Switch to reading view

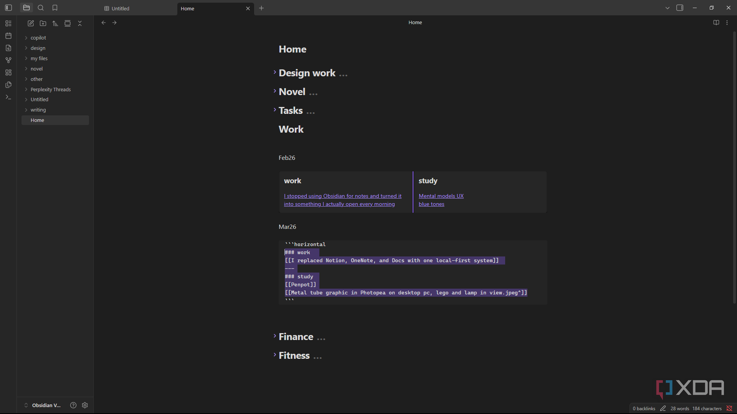pyautogui.click(x=716, y=23)
